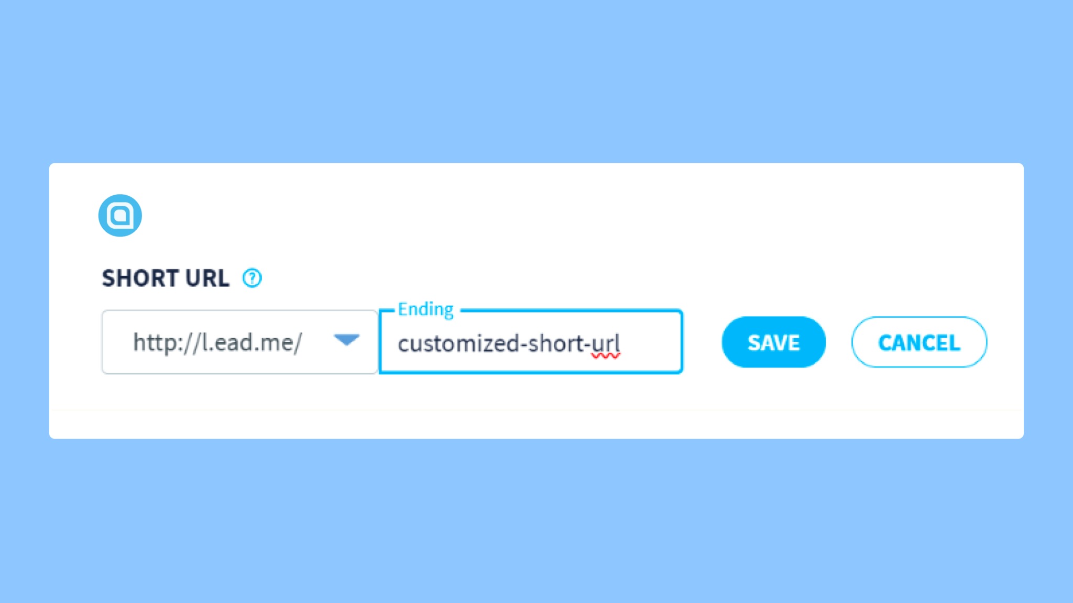Select the customized-short-url text
This screenshot has height=603, width=1073.
click(x=509, y=343)
